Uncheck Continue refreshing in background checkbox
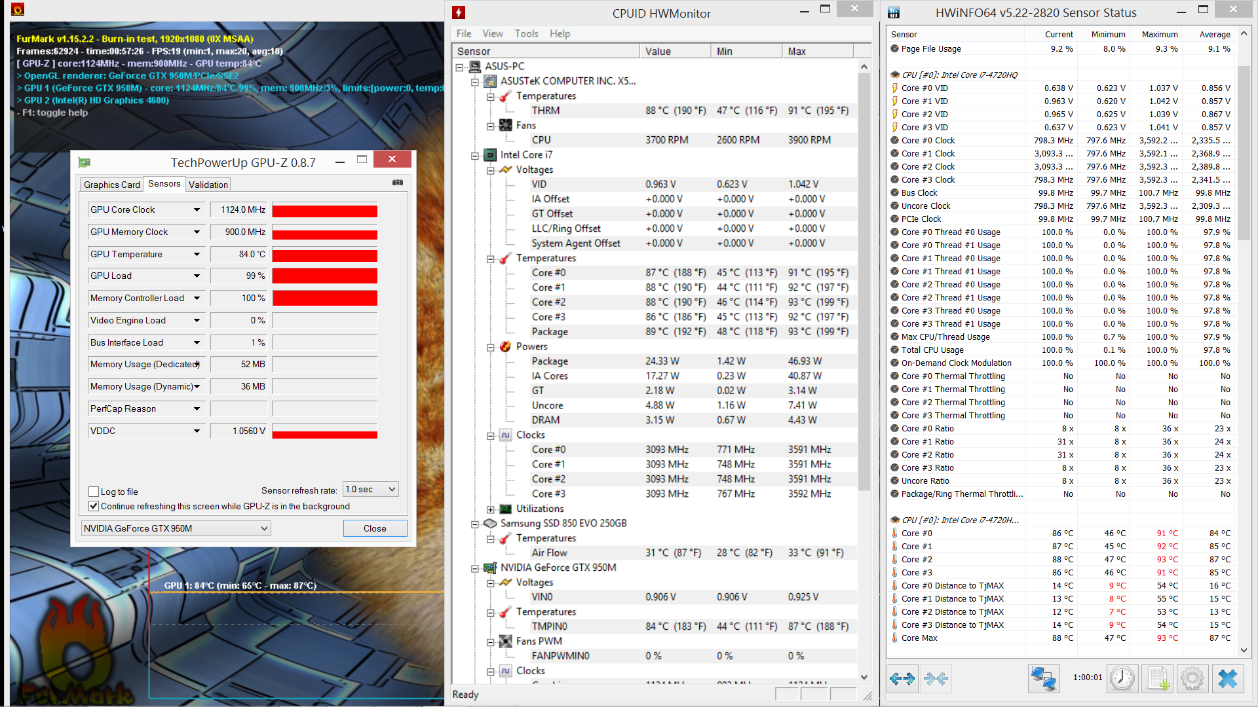This screenshot has height=707, width=1258. point(94,506)
